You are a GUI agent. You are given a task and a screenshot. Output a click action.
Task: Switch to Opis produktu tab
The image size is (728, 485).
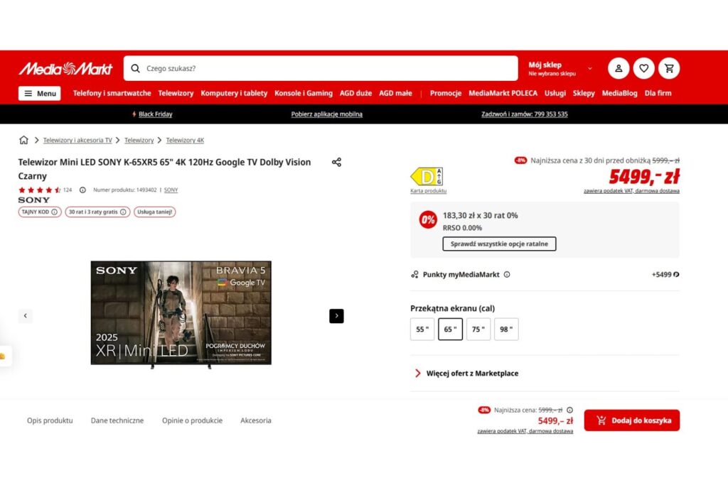click(x=50, y=420)
